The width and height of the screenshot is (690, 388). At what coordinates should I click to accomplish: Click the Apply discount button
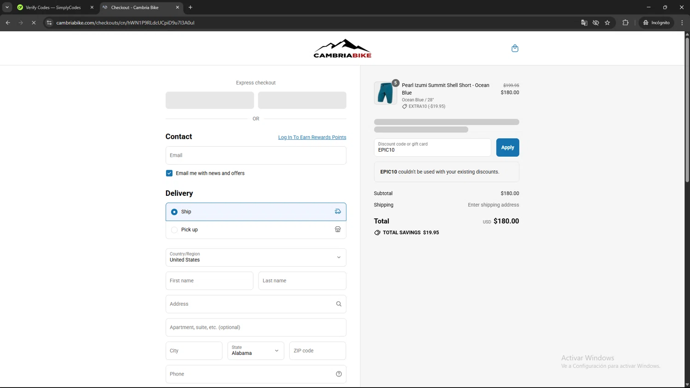(507, 148)
